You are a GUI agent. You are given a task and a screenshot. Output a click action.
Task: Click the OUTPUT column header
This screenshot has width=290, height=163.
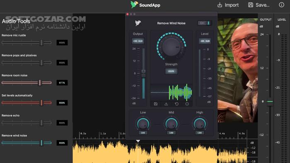[266, 19]
